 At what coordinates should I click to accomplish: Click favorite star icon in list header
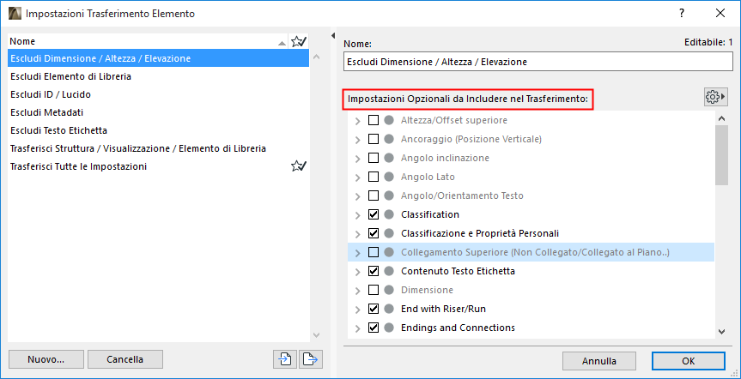[298, 41]
